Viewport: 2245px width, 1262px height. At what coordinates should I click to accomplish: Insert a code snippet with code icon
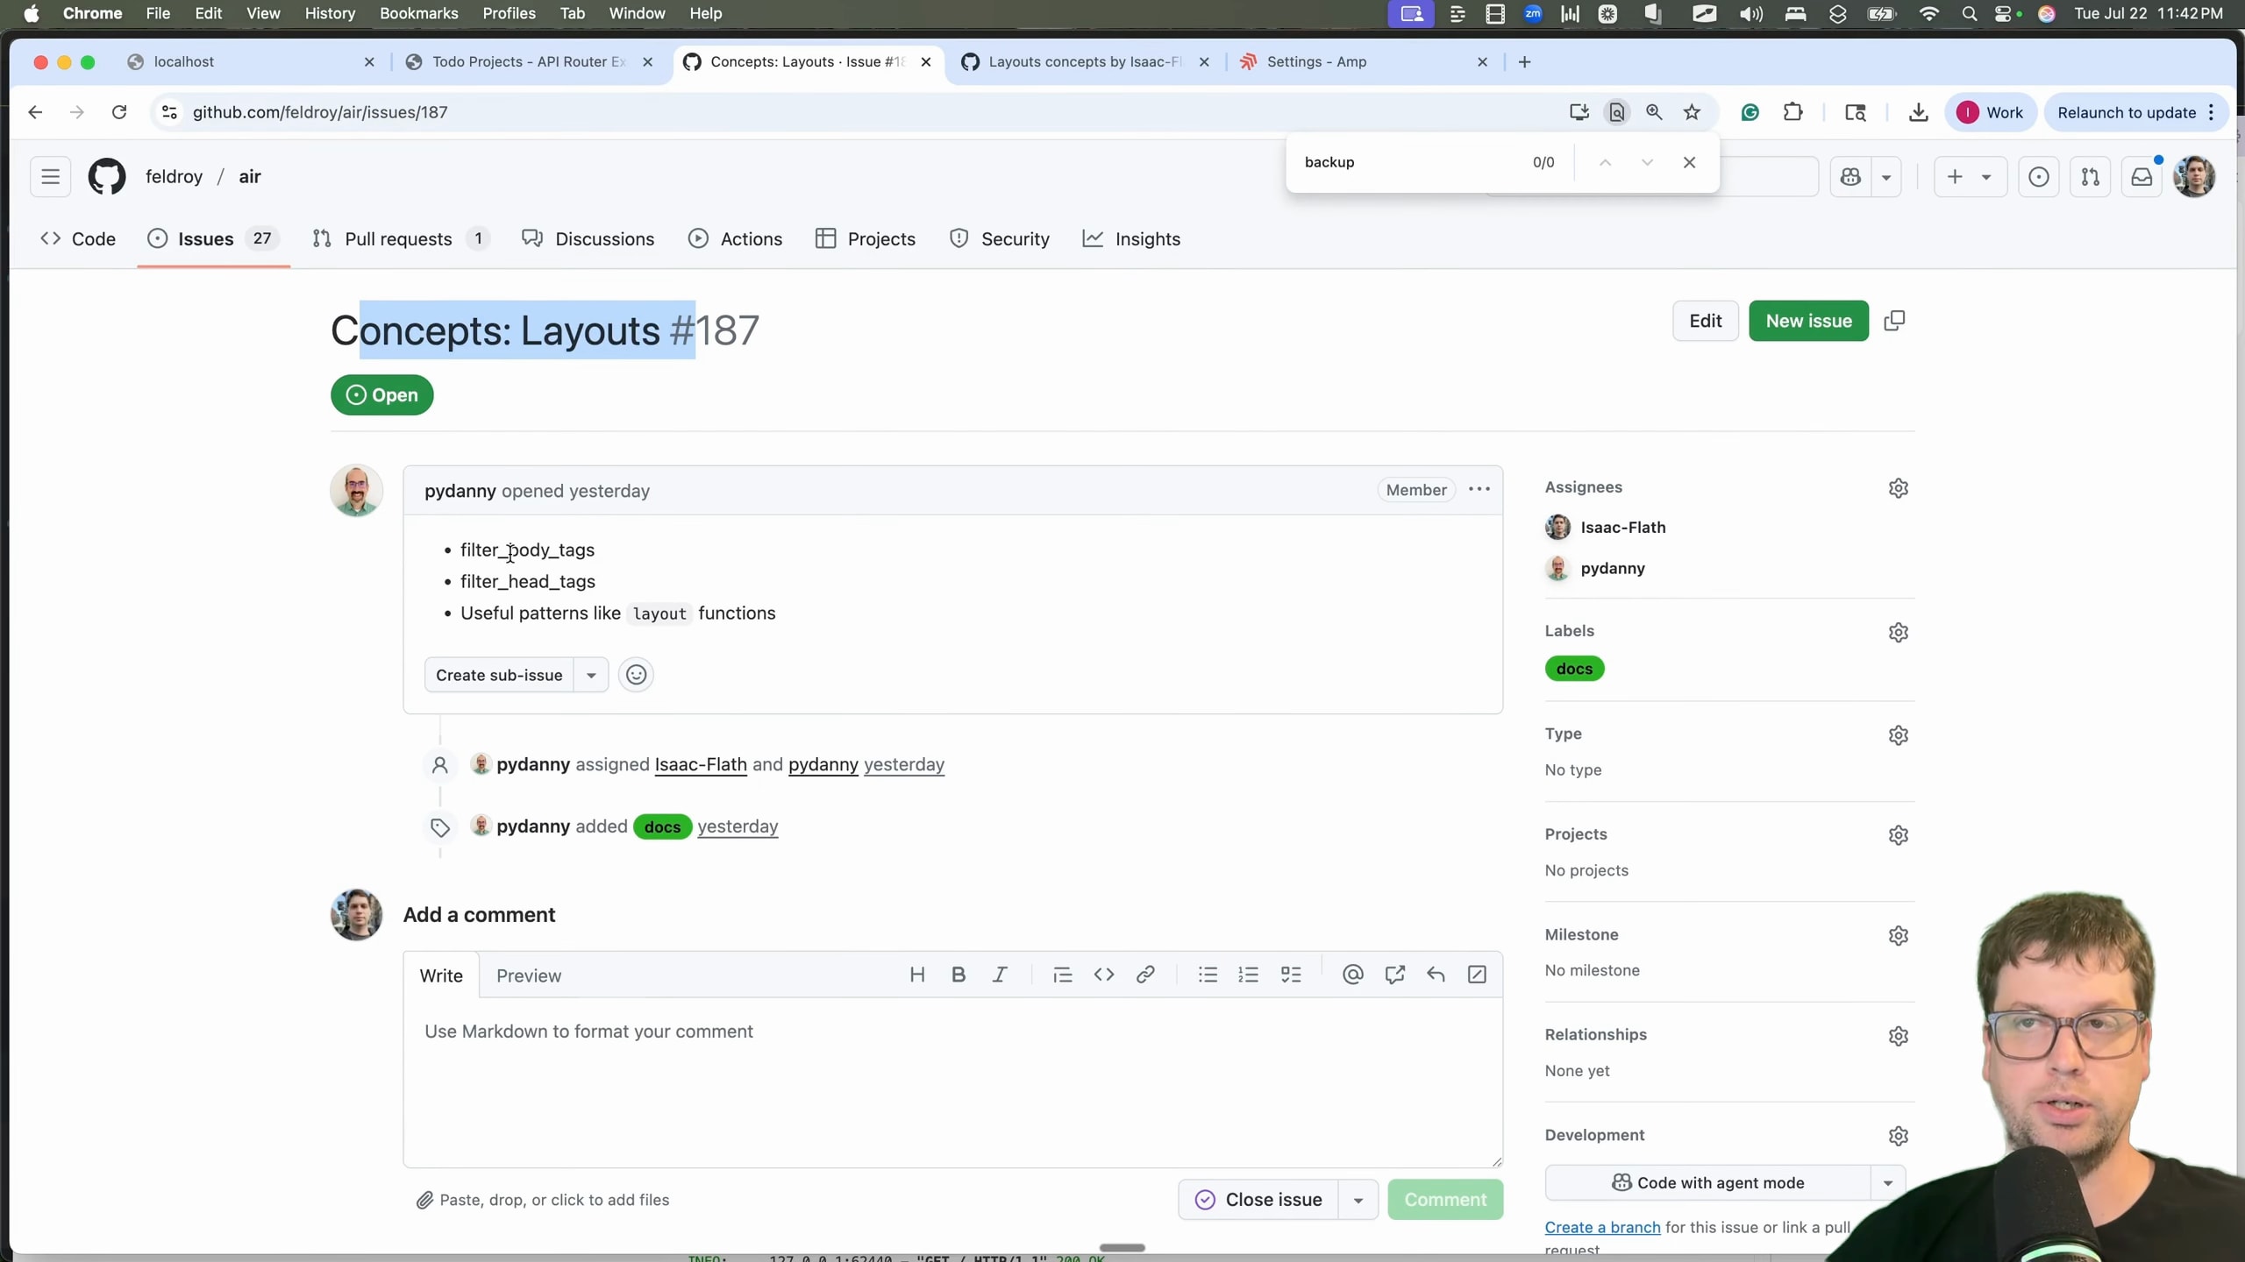(x=1103, y=975)
